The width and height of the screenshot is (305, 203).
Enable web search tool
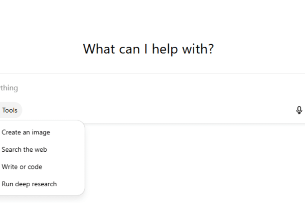[x=24, y=150]
